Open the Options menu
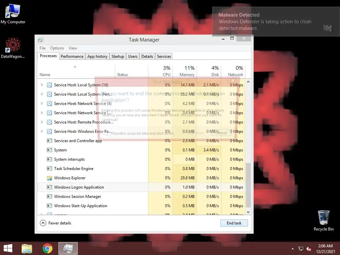The height and width of the screenshot is (255, 340). [57, 48]
